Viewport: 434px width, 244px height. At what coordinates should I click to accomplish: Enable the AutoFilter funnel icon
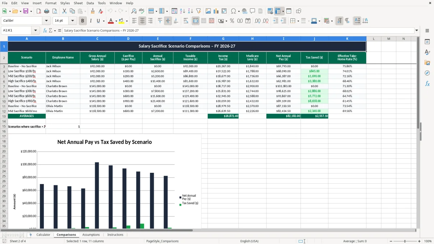click(x=199, y=11)
